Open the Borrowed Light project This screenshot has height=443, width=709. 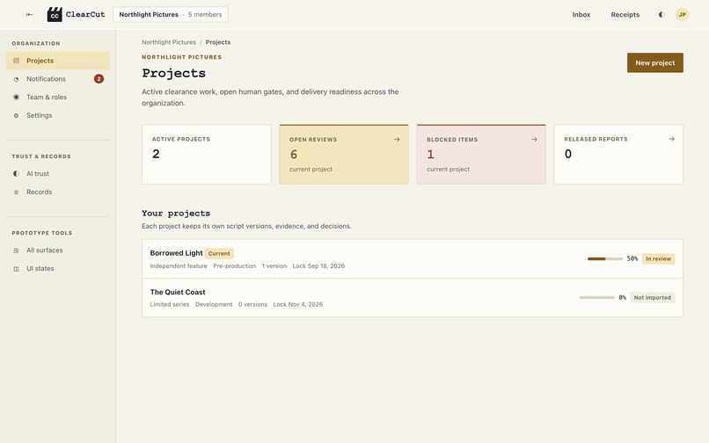(x=413, y=259)
